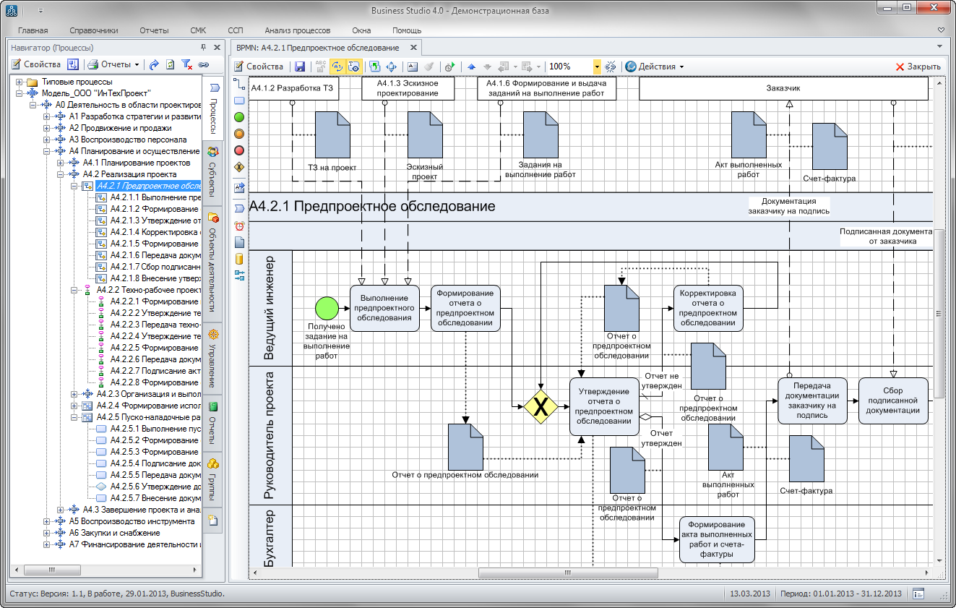Pick the yellow cylinder database tool
956x608 pixels.
point(239,258)
